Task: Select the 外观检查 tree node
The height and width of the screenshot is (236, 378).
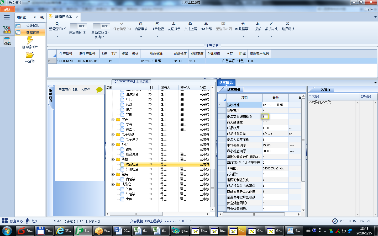Action: [132, 169]
